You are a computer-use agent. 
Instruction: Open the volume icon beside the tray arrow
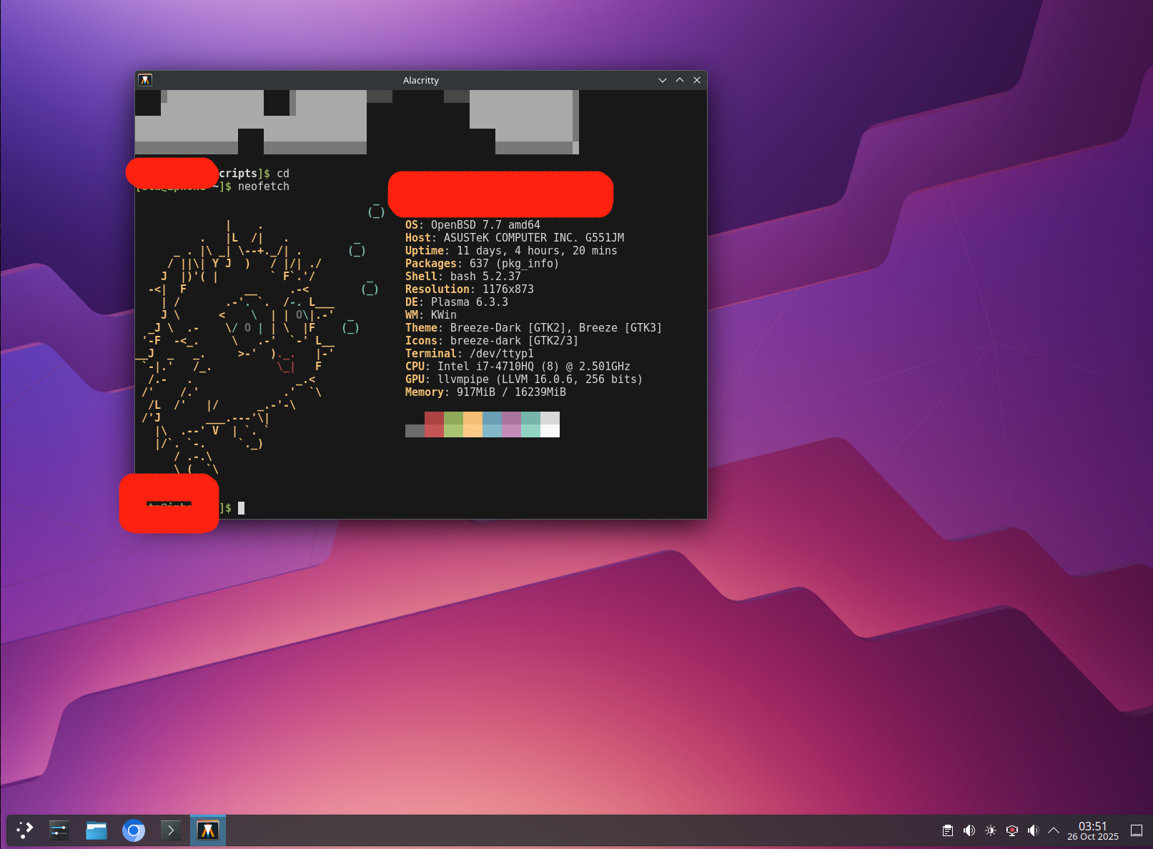(x=1034, y=830)
